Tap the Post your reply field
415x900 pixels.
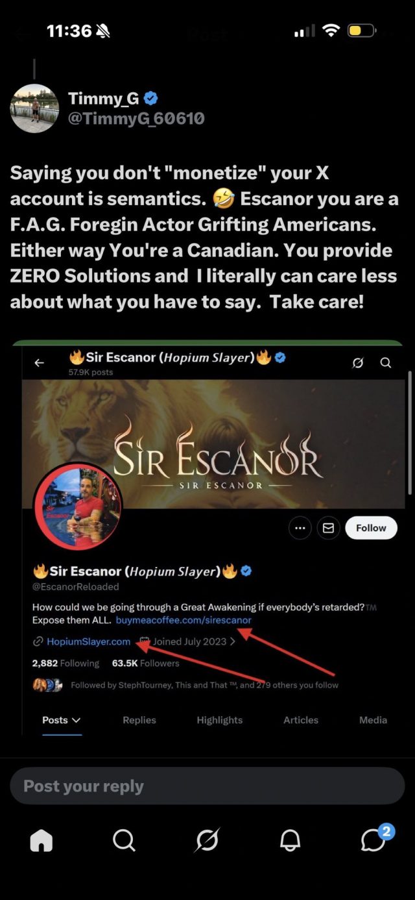[207, 786]
